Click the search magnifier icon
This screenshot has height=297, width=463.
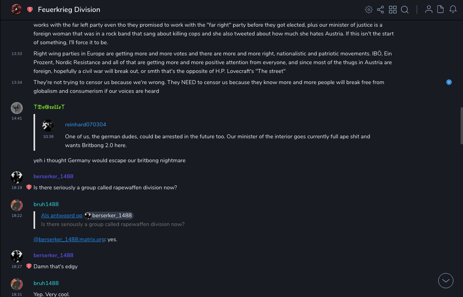click(x=405, y=10)
